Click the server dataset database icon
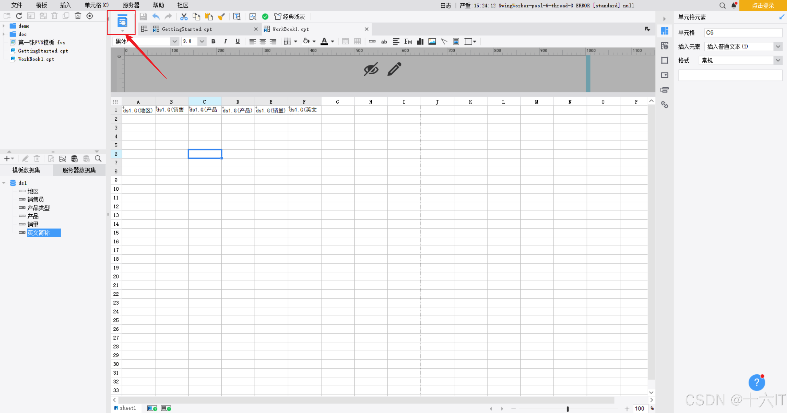 pyautogui.click(x=74, y=158)
